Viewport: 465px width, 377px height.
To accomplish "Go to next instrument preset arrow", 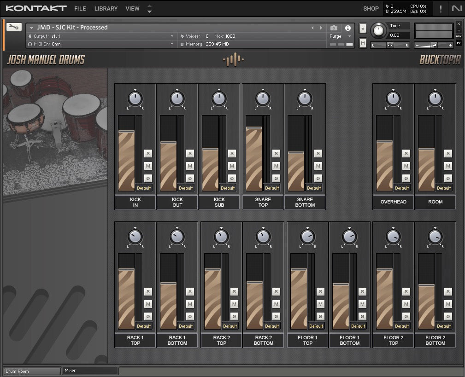I will [x=321, y=28].
